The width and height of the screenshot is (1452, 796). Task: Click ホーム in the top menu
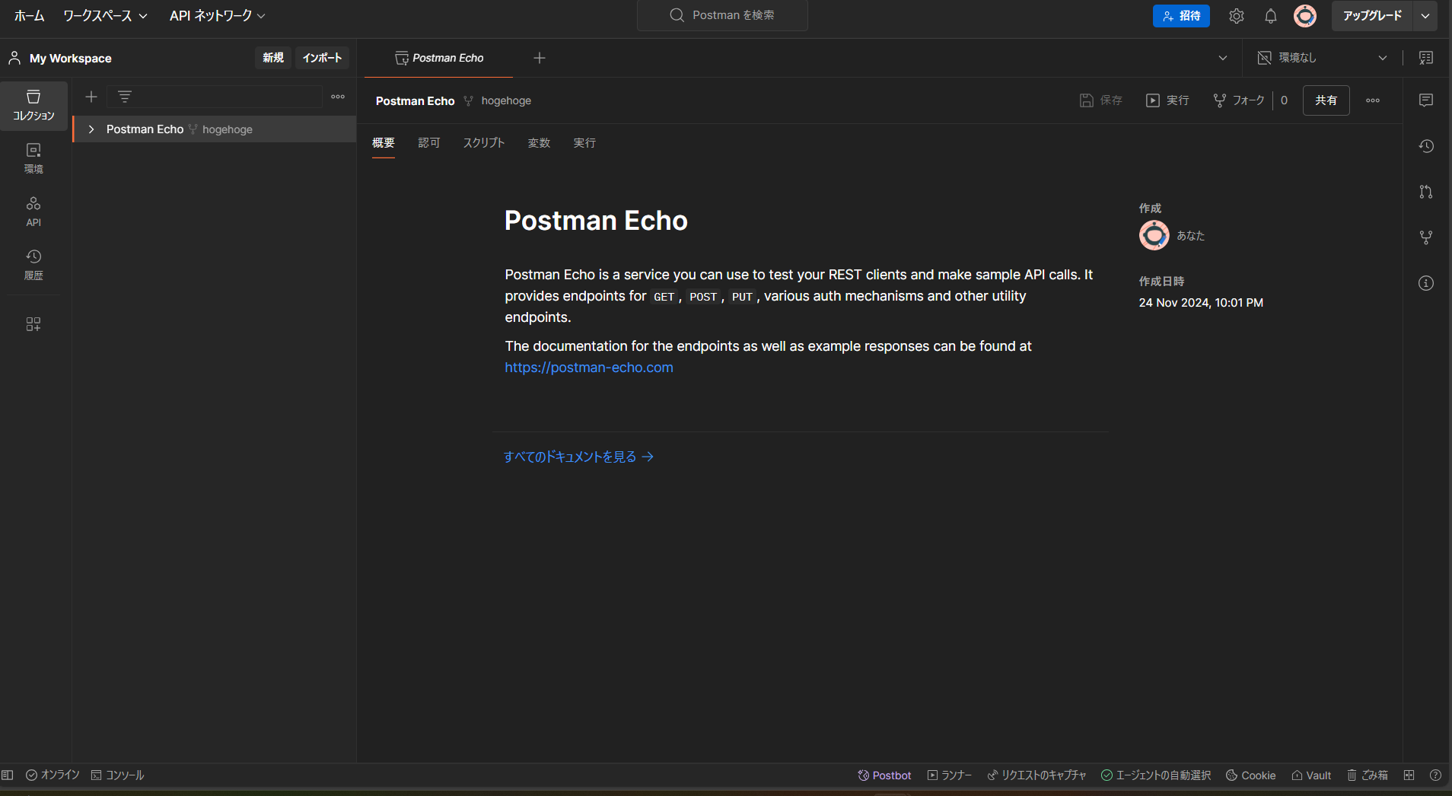pyautogui.click(x=30, y=16)
